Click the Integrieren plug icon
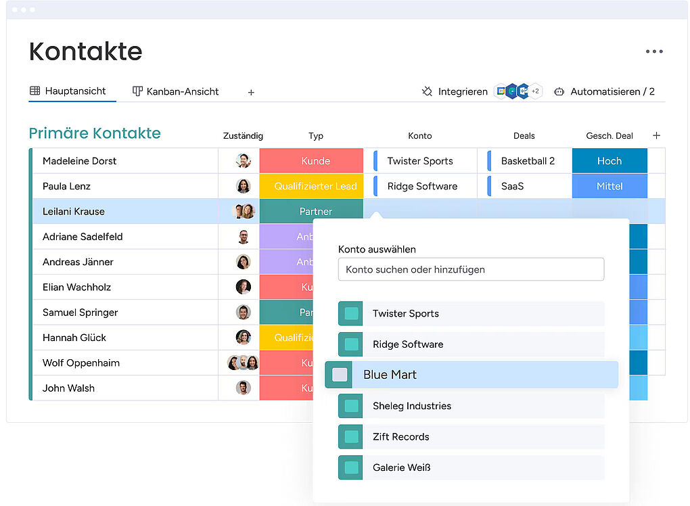The height and width of the screenshot is (506, 690). point(427,91)
